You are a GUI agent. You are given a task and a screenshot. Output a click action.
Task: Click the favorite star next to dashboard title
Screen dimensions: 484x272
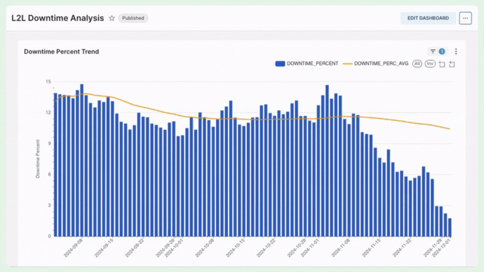pos(112,18)
